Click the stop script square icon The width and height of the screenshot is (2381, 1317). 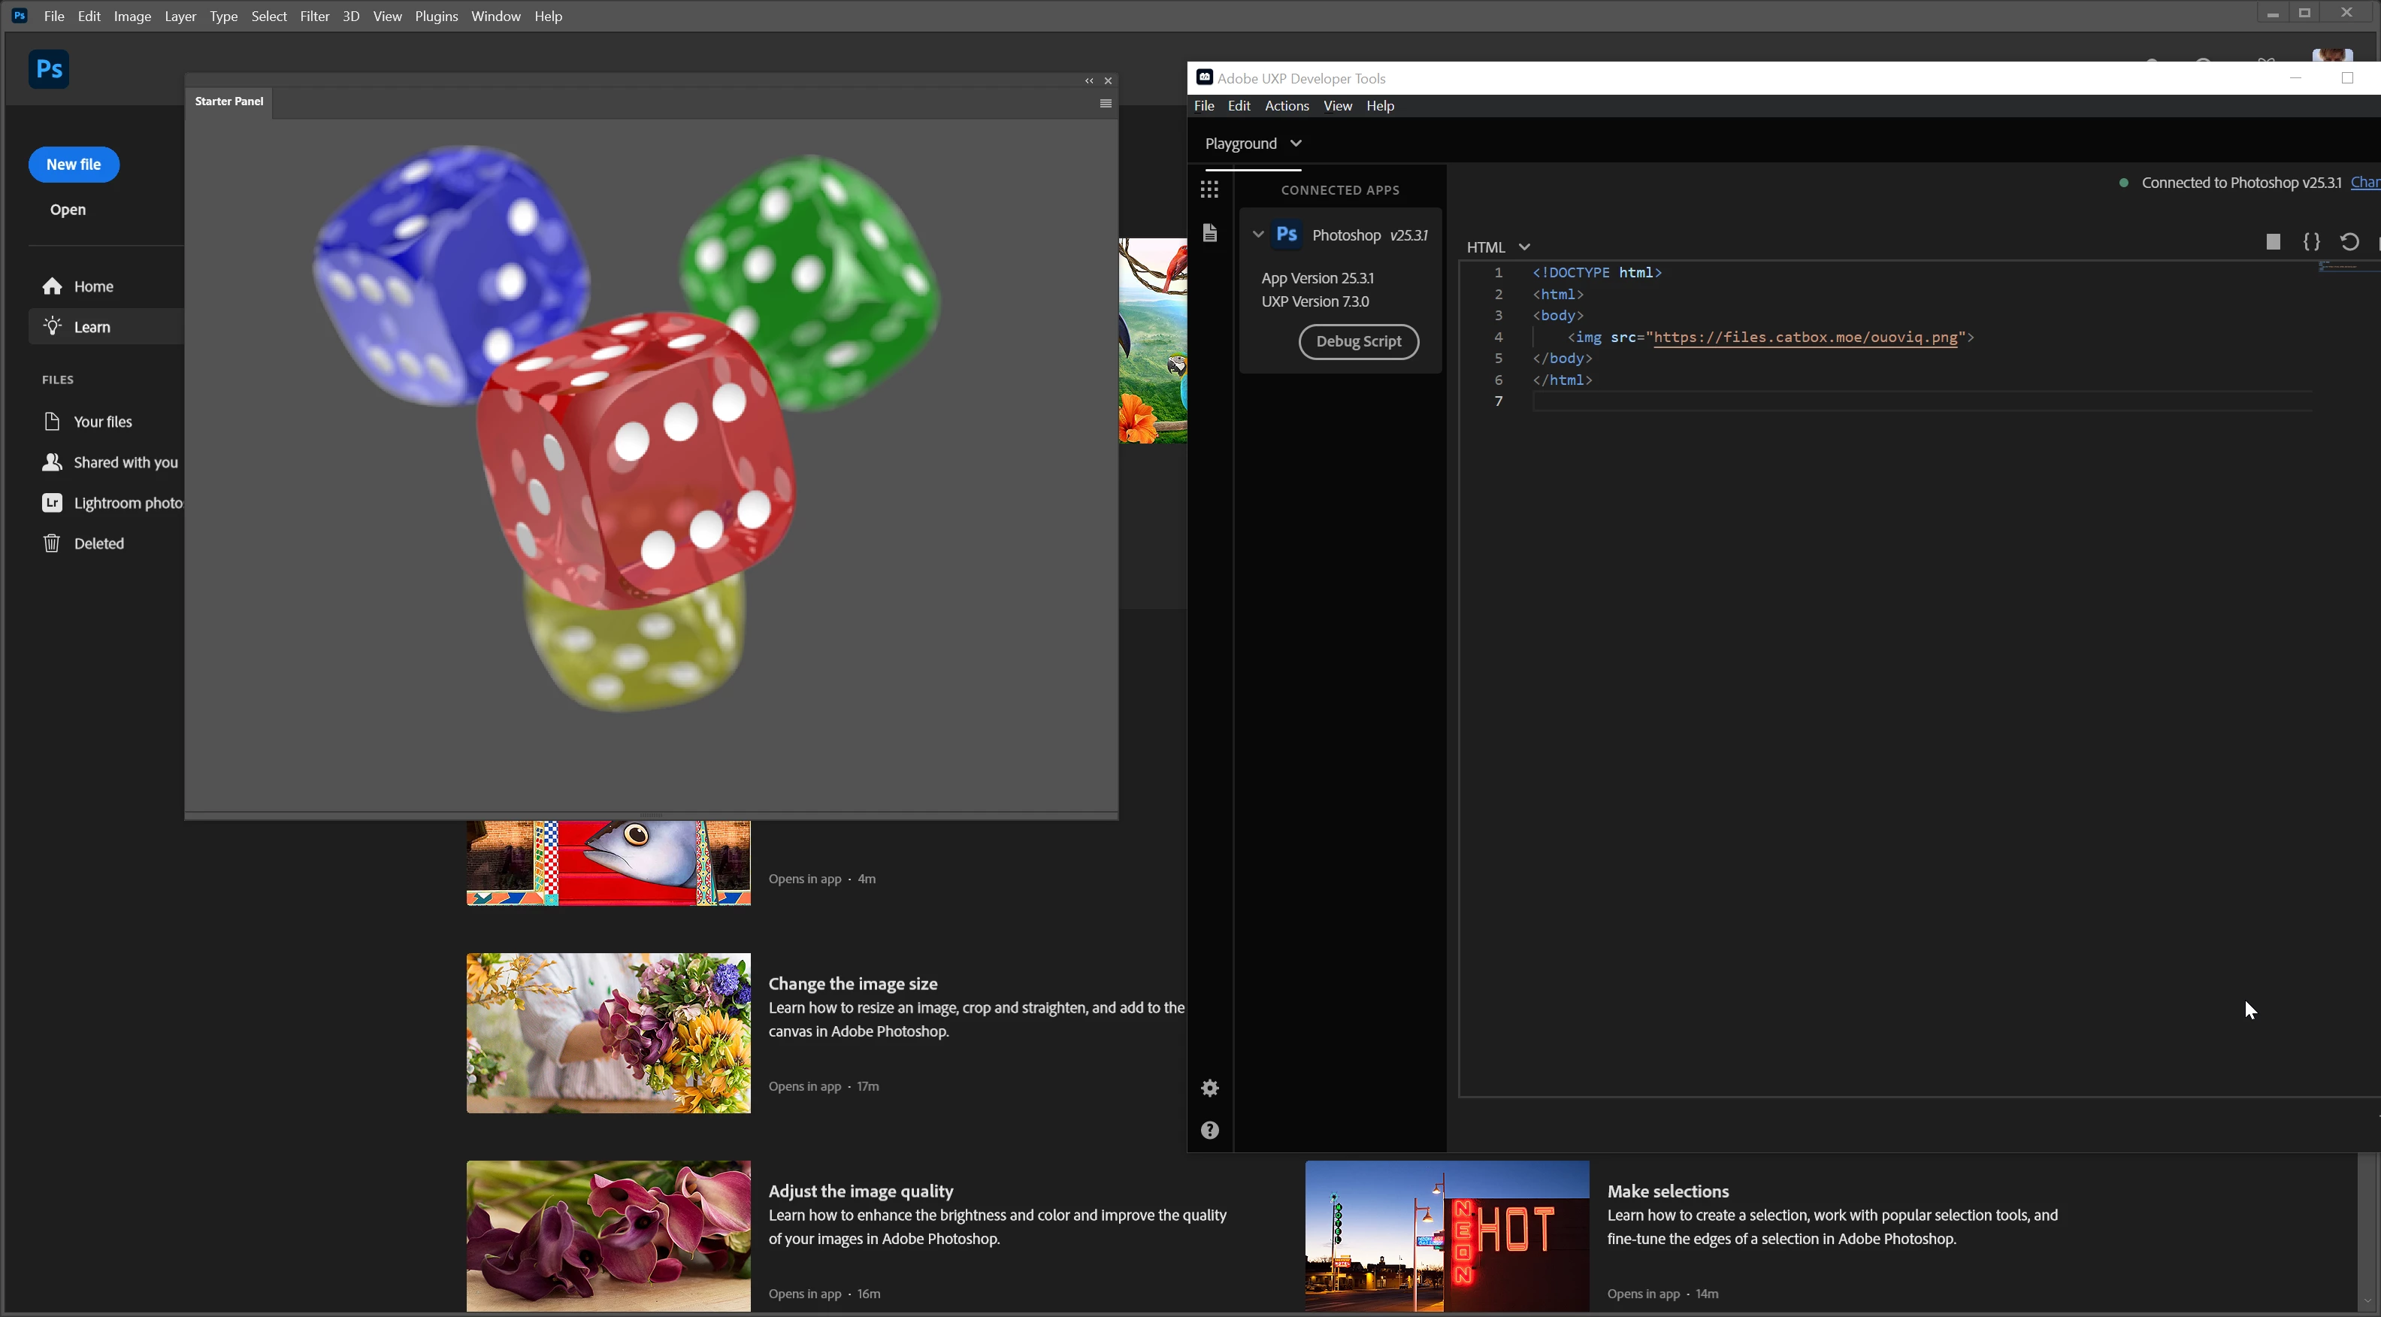tap(2273, 242)
